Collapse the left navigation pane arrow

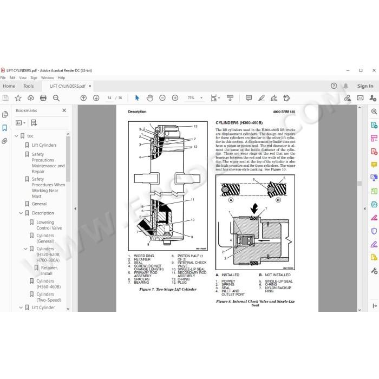75,208
